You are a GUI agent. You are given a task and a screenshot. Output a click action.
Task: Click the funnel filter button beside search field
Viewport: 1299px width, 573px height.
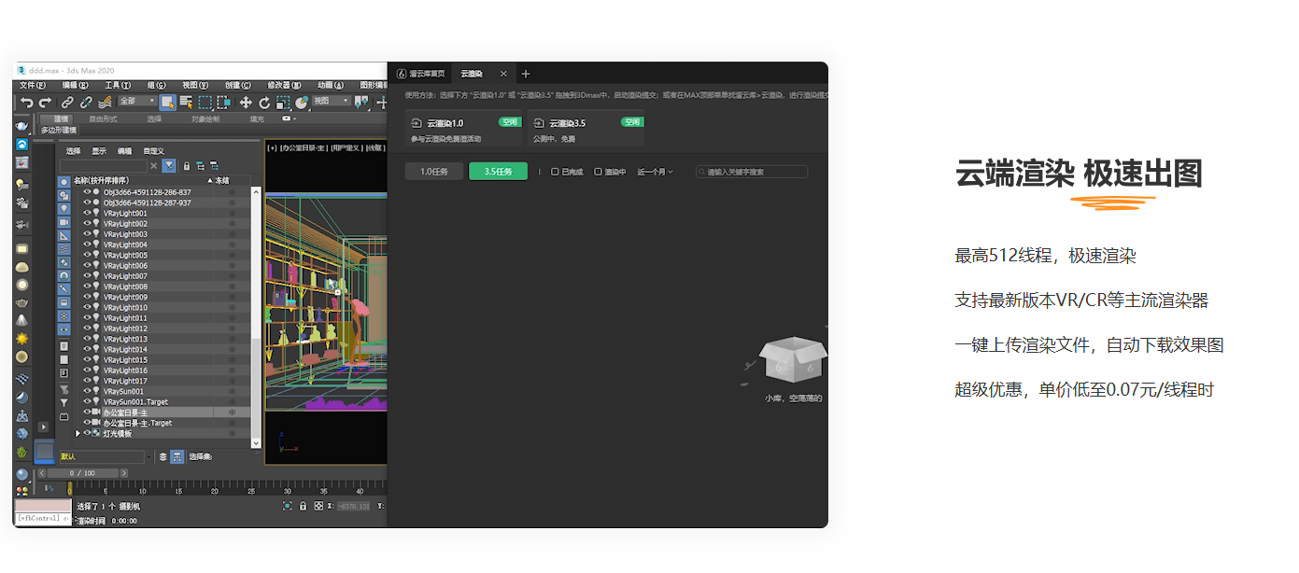point(169,166)
